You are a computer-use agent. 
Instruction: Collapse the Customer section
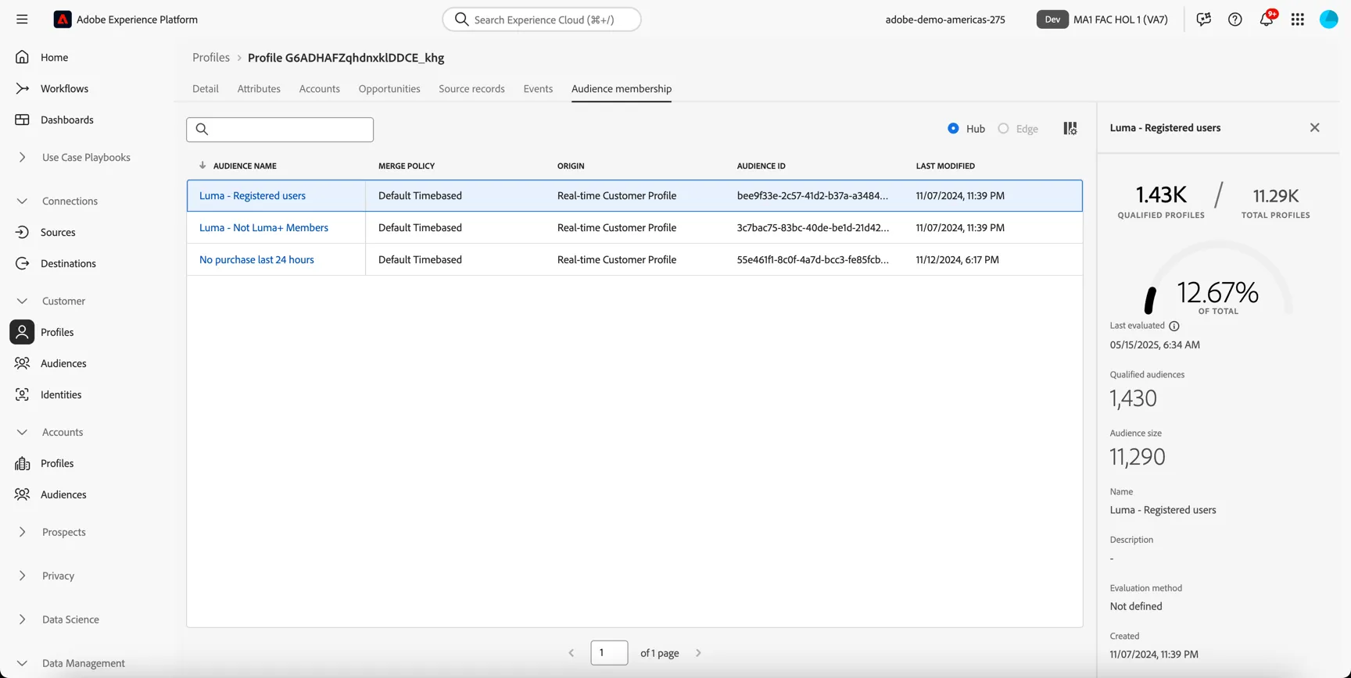tap(22, 301)
